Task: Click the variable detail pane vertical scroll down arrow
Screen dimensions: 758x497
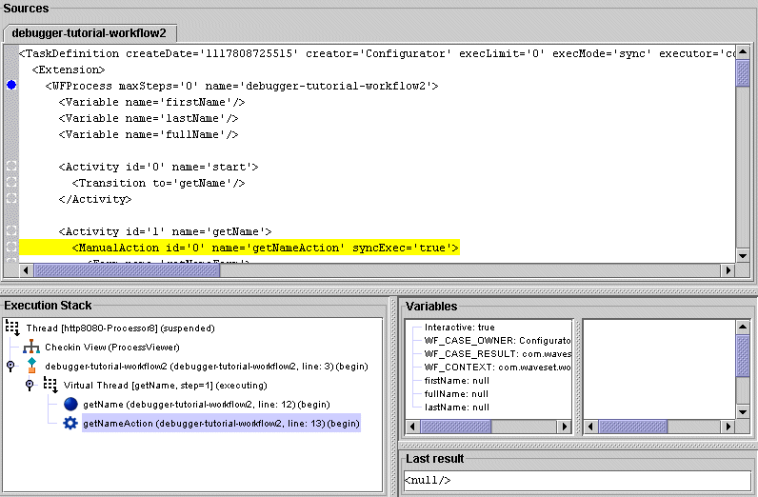Action: point(743,412)
